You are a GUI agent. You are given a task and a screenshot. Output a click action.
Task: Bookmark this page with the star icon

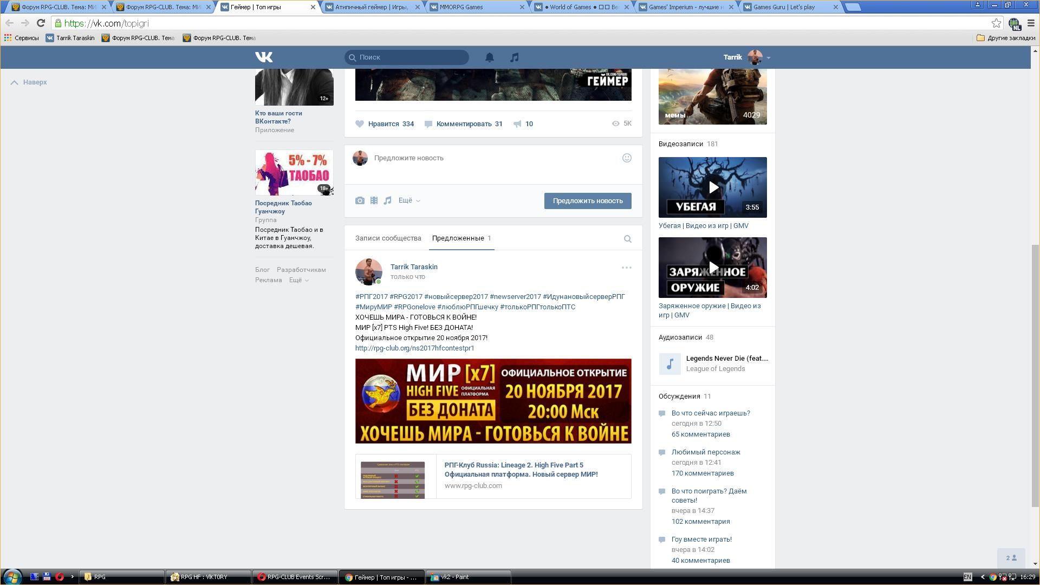point(996,23)
